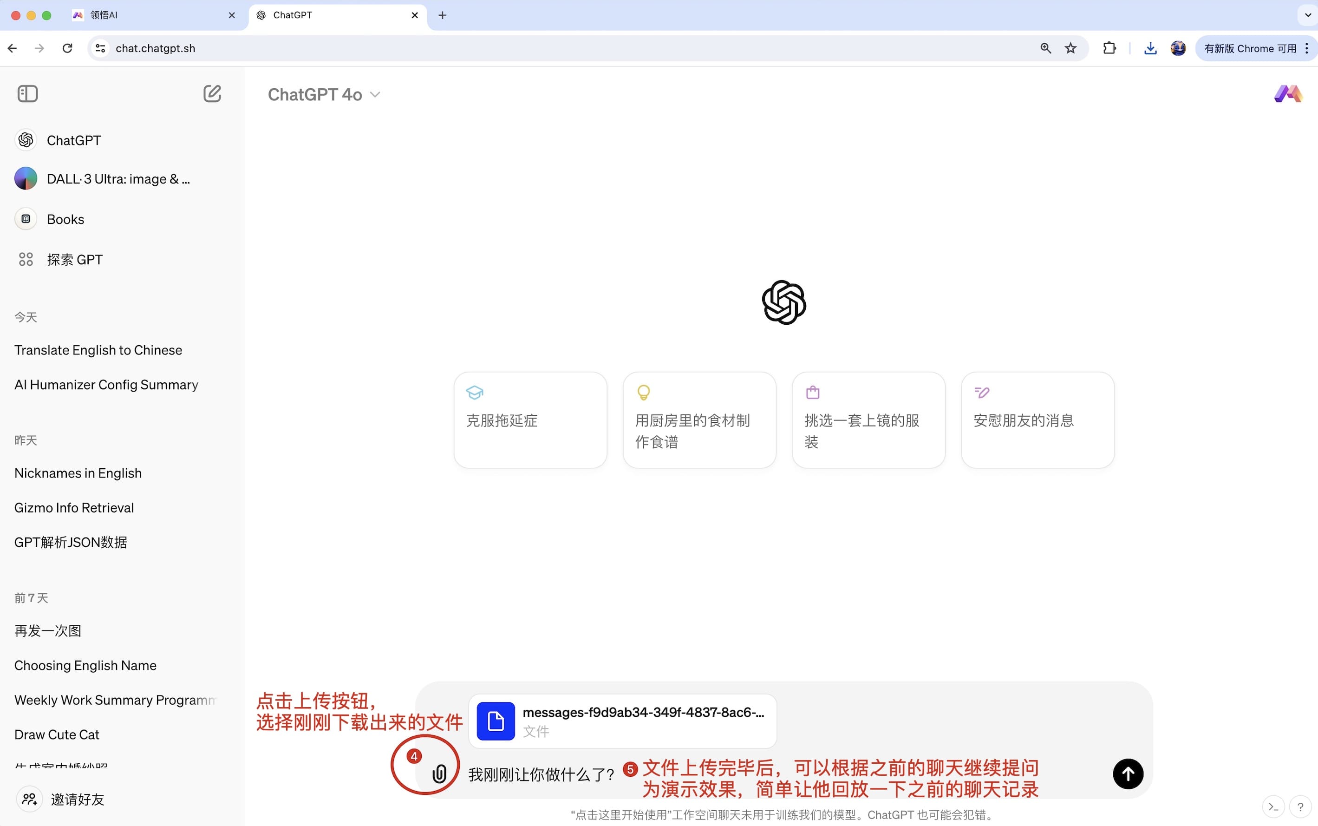The height and width of the screenshot is (826, 1318).
Task: Collapse the sidebar panel icon
Action: (x=27, y=94)
